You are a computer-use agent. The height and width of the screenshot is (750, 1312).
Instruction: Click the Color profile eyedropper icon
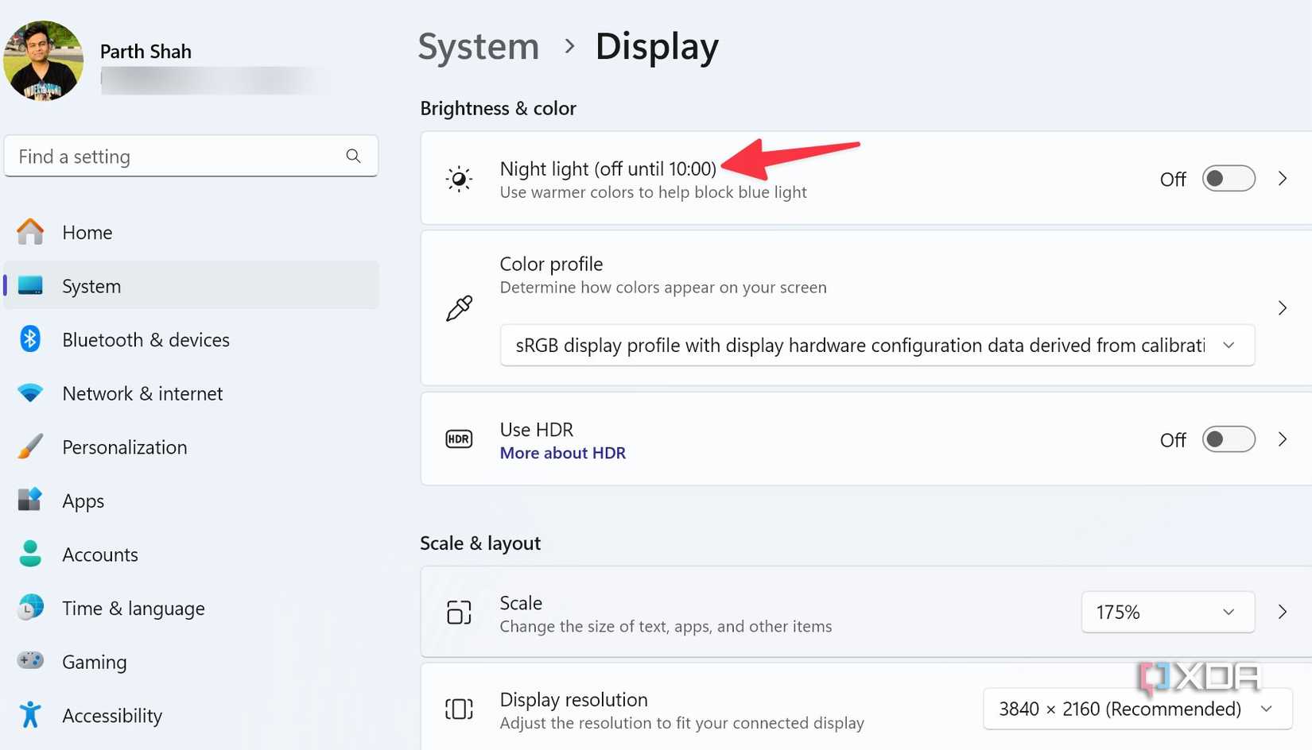pyautogui.click(x=459, y=307)
